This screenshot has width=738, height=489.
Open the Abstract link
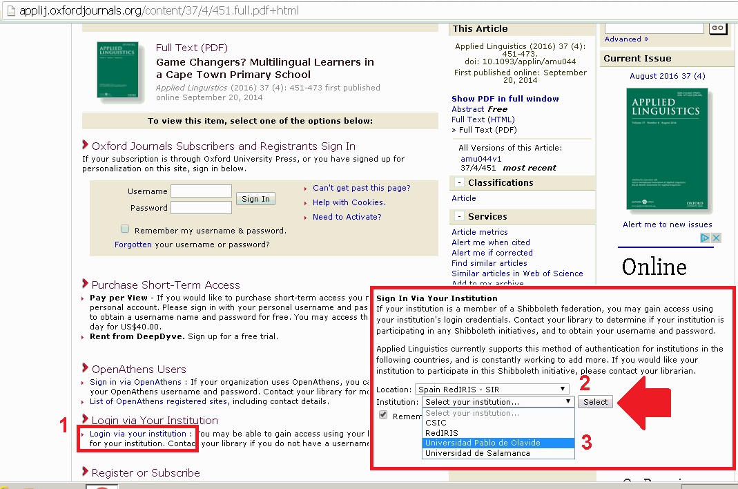(468, 109)
